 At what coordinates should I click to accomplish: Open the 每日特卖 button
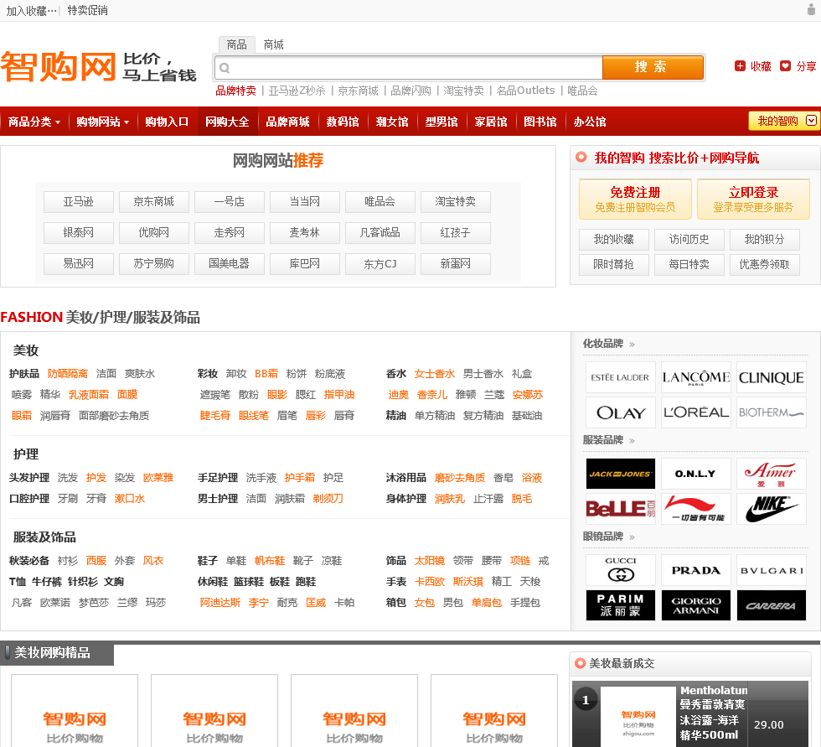point(689,265)
